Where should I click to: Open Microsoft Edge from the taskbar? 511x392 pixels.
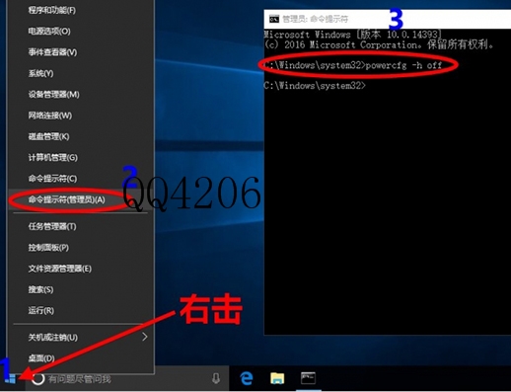[x=247, y=378]
